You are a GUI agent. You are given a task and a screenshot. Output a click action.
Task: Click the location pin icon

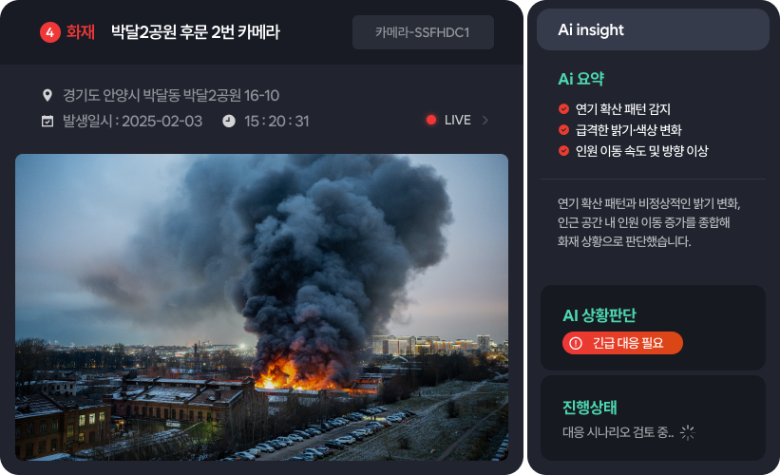coord(48,95)
